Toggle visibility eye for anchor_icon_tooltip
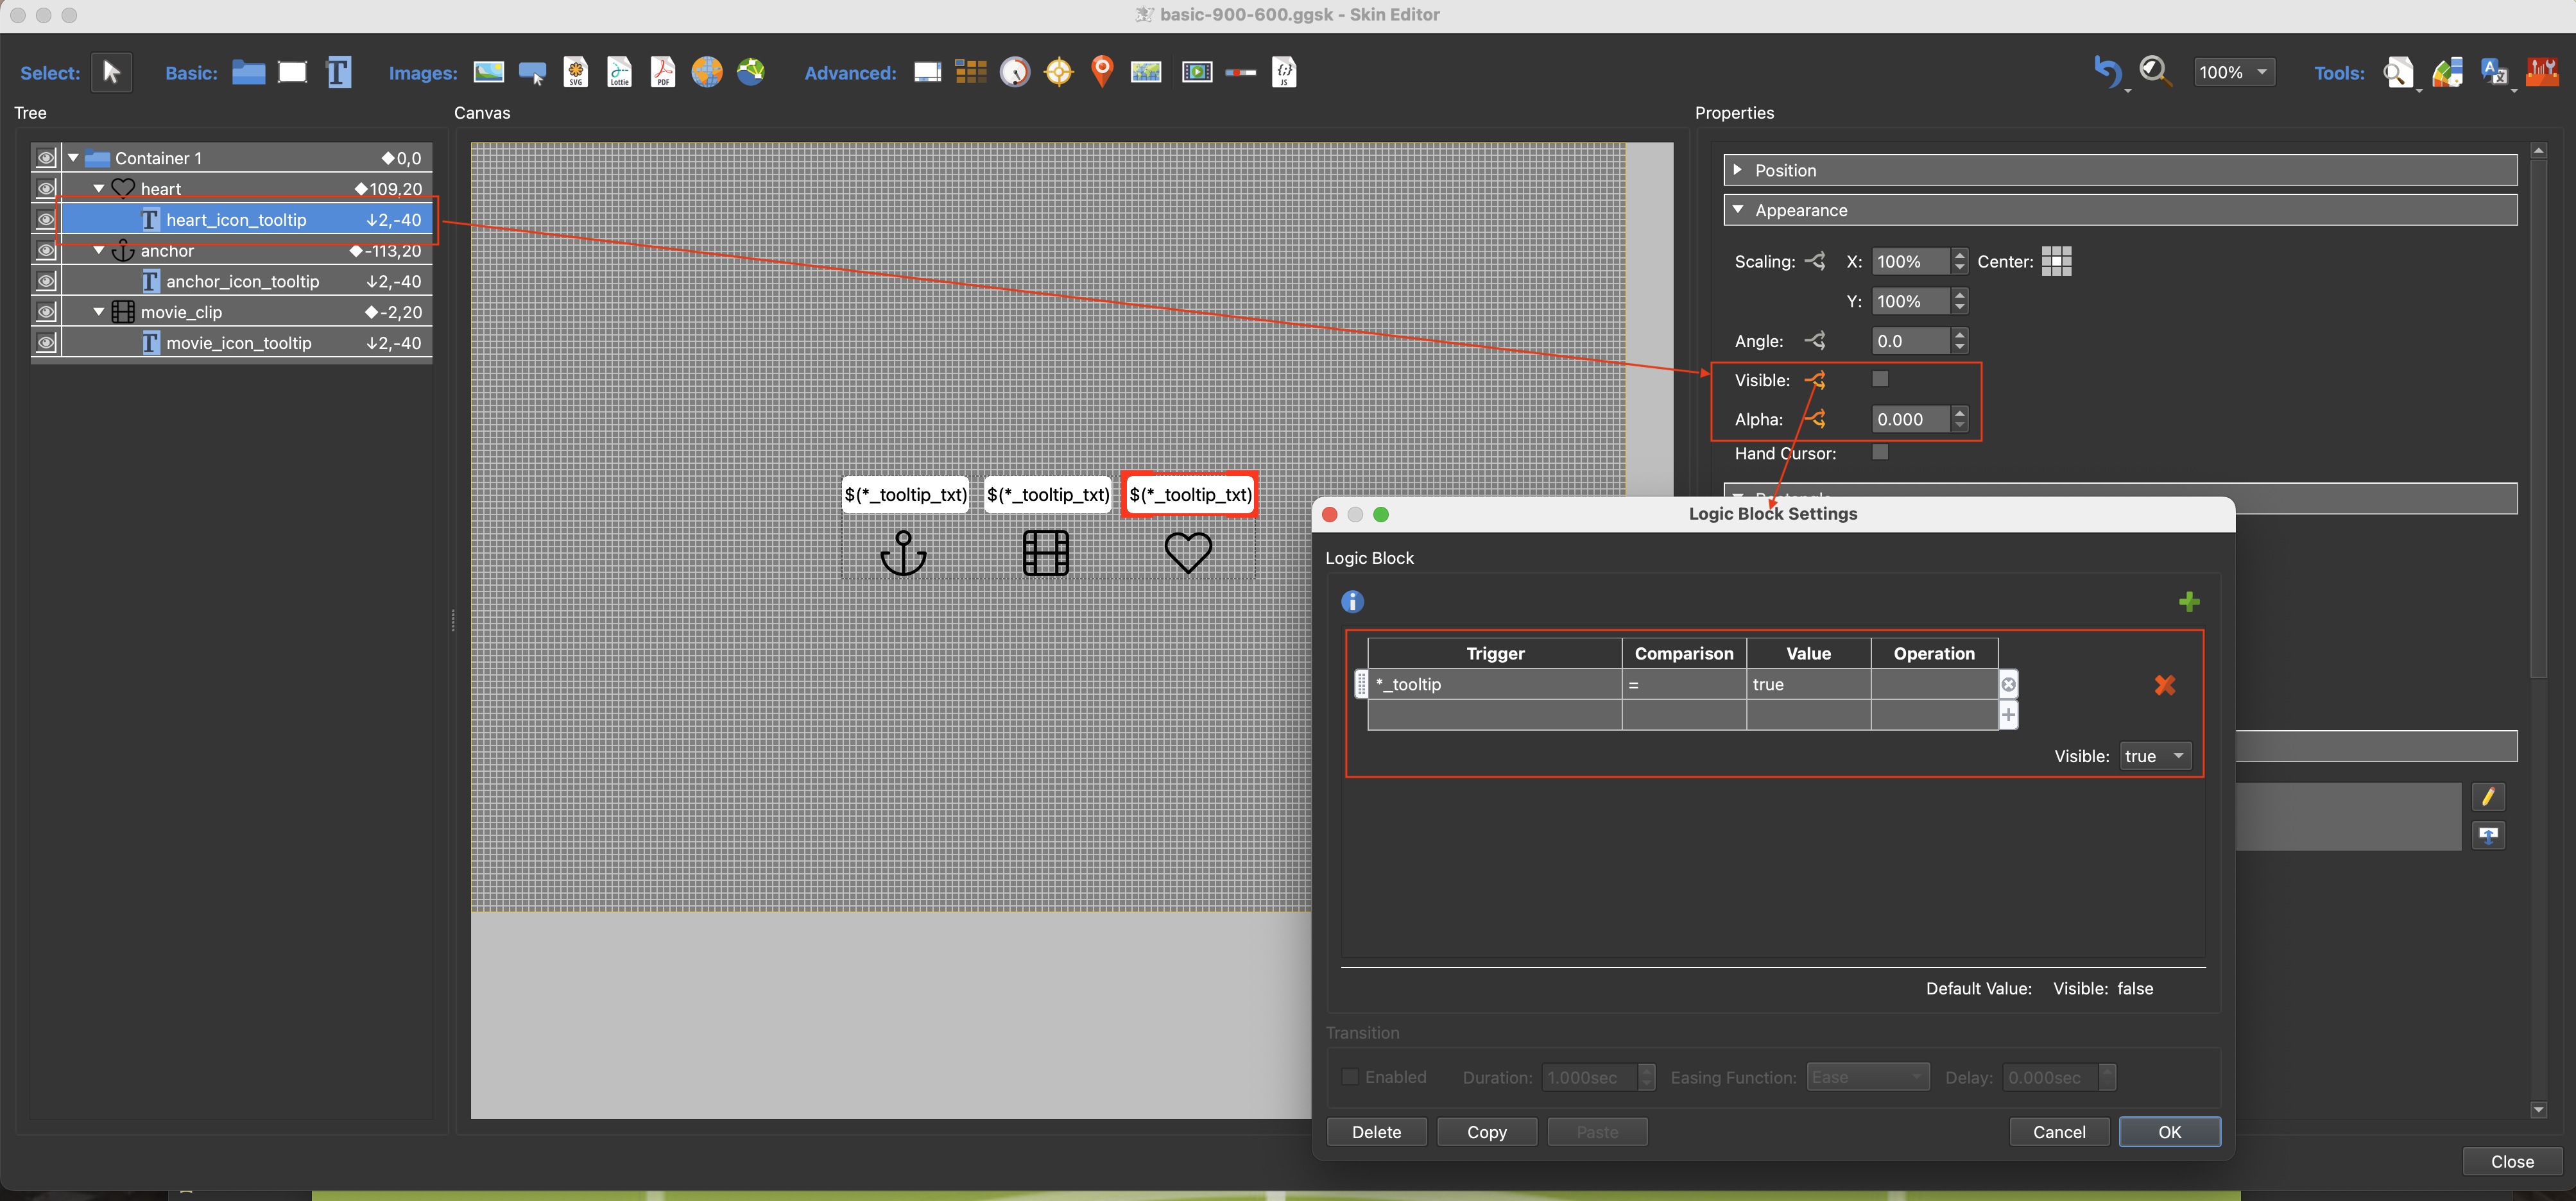The width and height of the screenshot is (2576, 1201). [x=46, y=281]
